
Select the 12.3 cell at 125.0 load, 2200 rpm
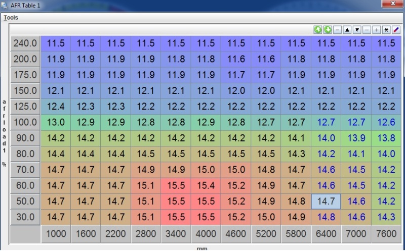coord(116,107)
